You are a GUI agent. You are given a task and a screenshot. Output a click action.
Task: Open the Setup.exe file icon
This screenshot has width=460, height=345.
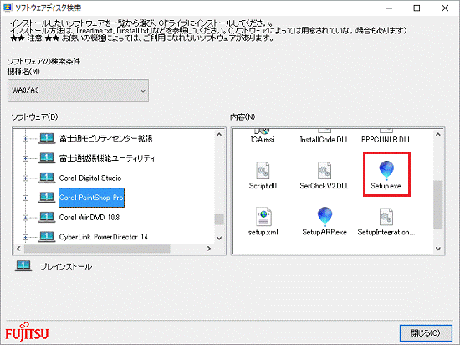(386, 170)
